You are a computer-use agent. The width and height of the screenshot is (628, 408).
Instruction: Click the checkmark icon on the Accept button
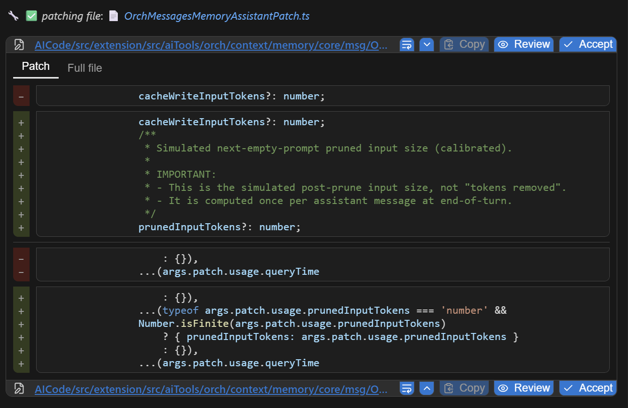tap(568, 44)
